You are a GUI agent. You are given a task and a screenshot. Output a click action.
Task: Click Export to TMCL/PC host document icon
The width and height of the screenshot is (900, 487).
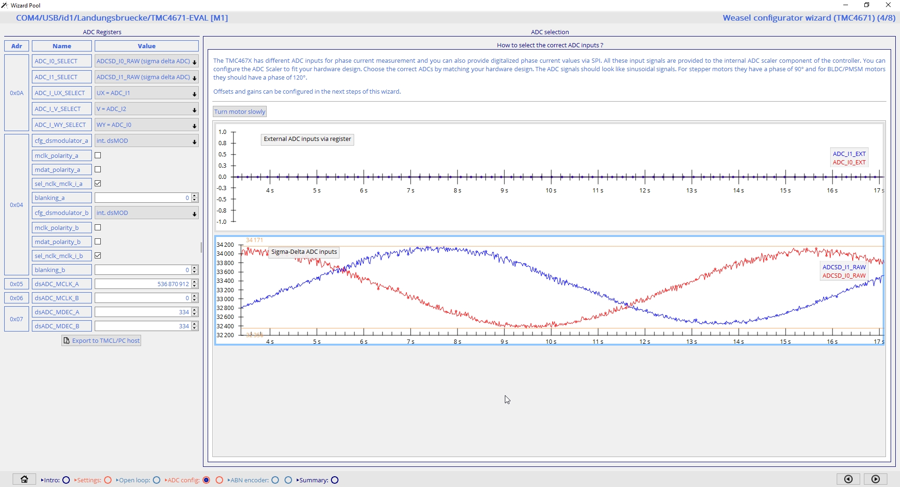pos(67,340)
